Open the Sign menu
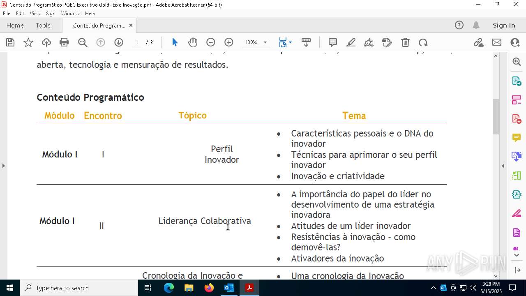This screenshot has height=296, width=526. tap(51, 14)
